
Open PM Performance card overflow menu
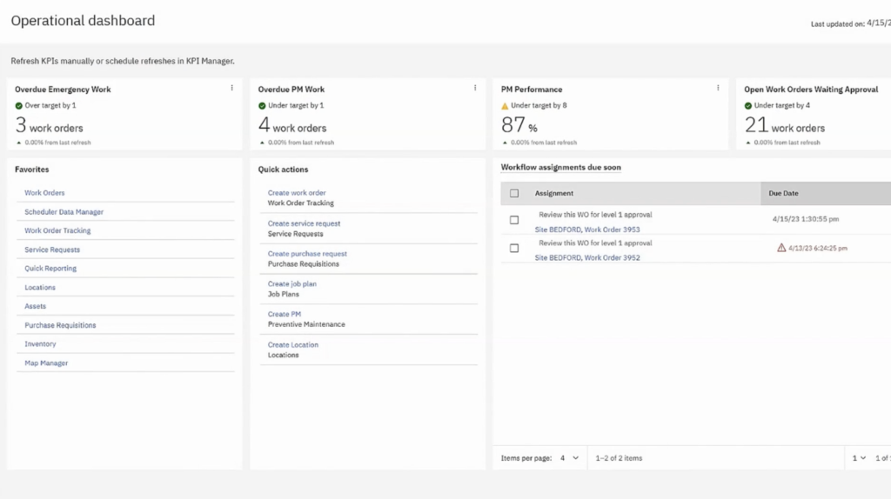point(718,88)
